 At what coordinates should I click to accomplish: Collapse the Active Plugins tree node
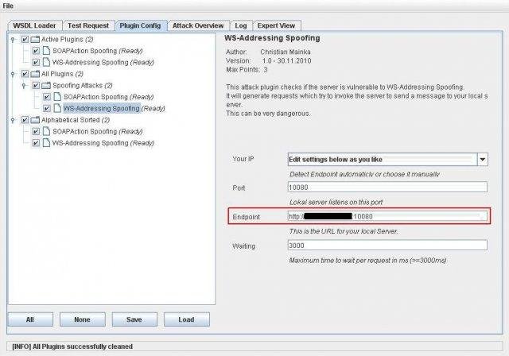click(x=13, y=40)
